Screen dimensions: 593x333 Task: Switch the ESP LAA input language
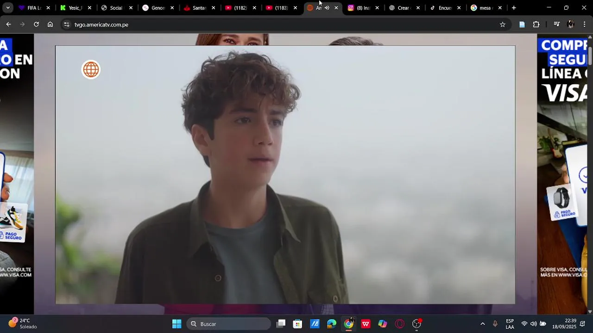coord(510,324)
